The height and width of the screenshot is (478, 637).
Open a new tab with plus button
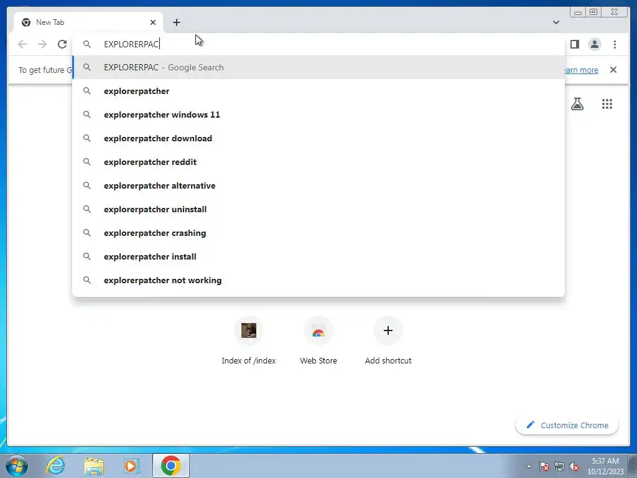(176, 22)
